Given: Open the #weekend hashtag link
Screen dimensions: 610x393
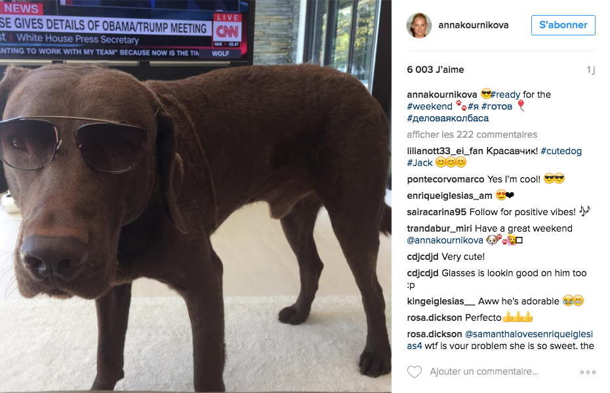Looking at the screenshot, I should [430, 106].
